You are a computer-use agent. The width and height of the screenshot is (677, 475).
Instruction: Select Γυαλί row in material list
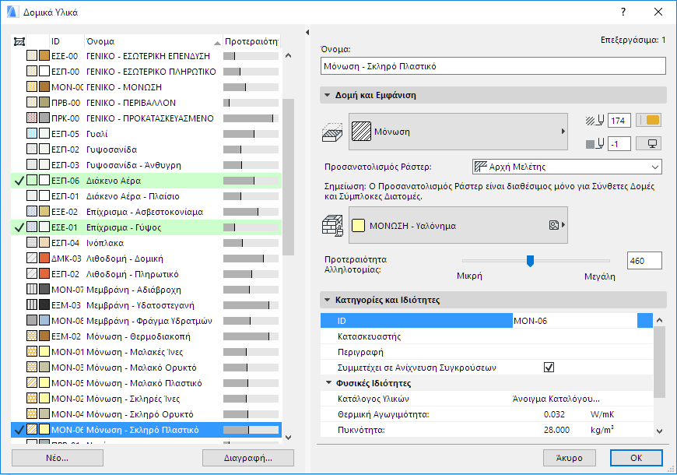[146, 134]
